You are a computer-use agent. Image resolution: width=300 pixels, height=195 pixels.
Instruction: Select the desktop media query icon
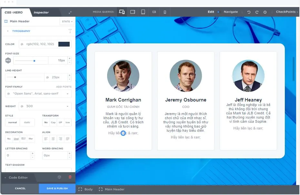(x=122, y=12)
